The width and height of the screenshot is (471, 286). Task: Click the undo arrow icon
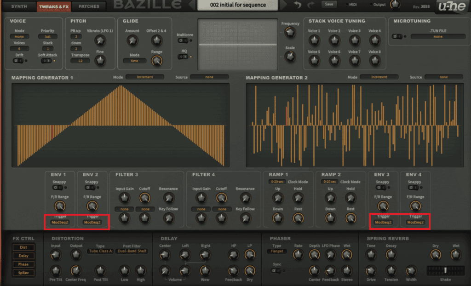298,5
